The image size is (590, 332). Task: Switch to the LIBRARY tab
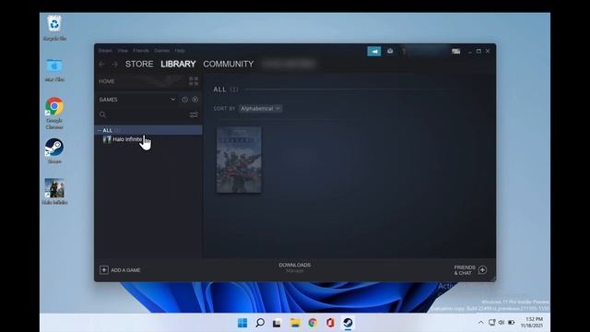click(178, 64)
